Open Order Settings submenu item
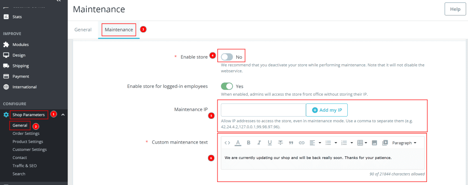This screenshot has width=468, height=185. pos(26,133)
